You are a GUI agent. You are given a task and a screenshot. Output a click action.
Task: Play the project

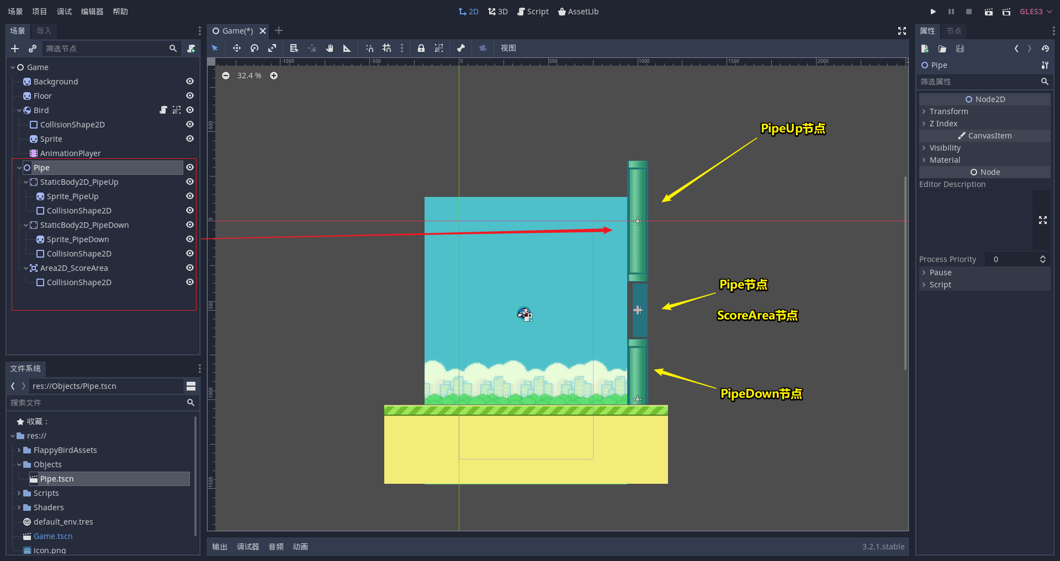[x=933, y=12]
